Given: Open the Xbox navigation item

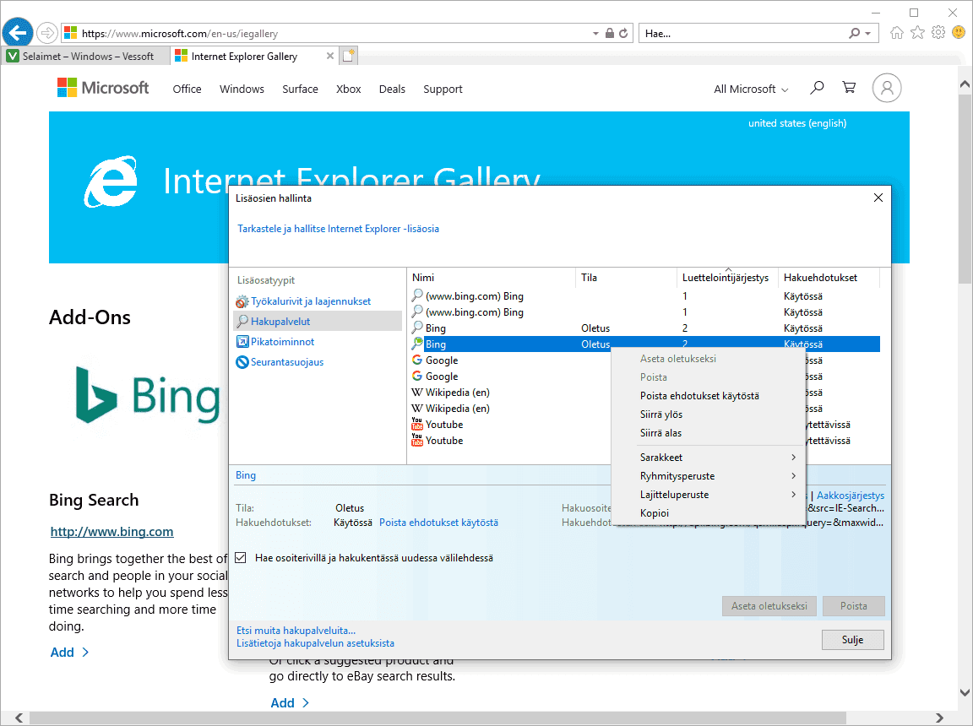Looking at the screenshot, I should 348,89.
